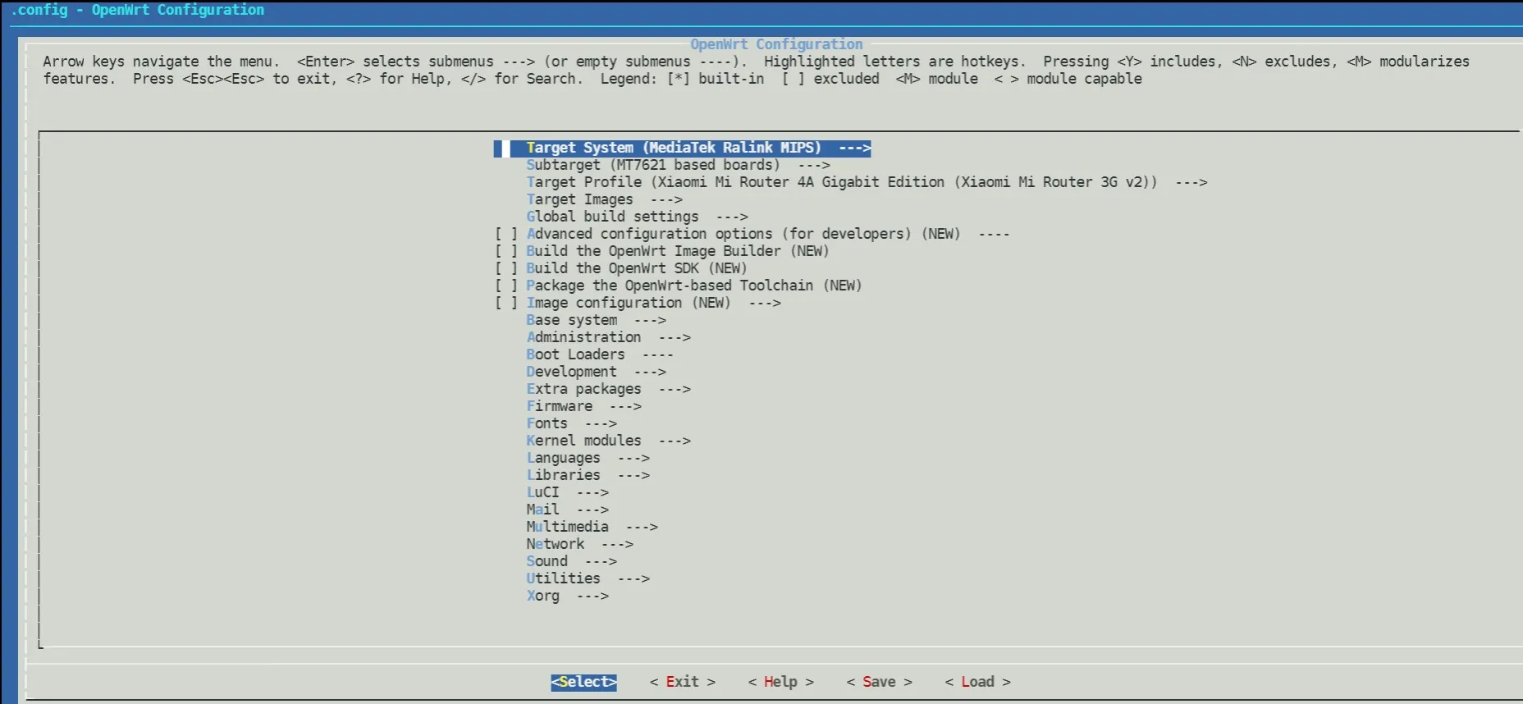Click the '.config - OpenWrt Configuration' title text
This screenshot has width=1523, height=704.
[x=137, y=10]
